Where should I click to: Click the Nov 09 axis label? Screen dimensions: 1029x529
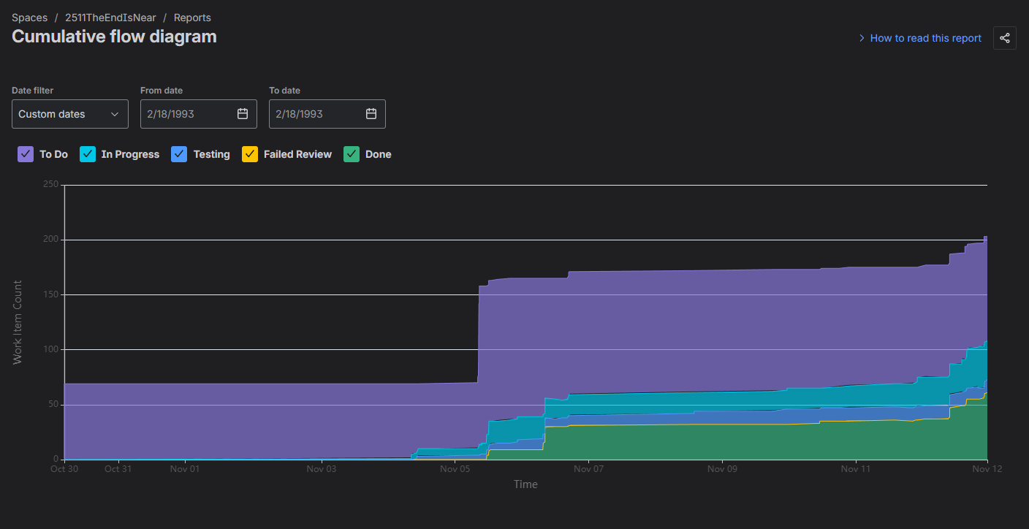click(x=721, y=469)
